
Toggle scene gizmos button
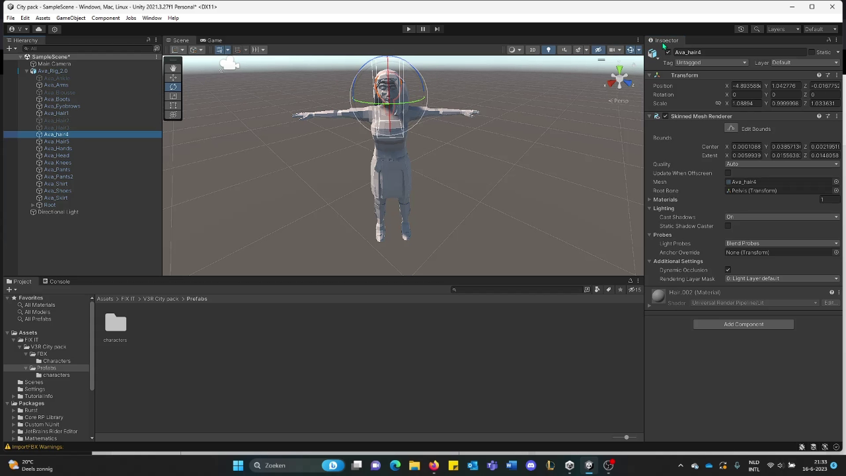pyautogui.click(x=631, y=50)
